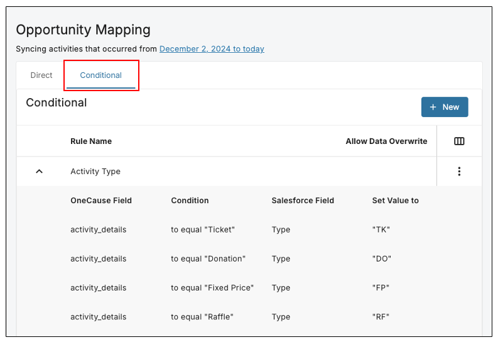498x342 pixels.
Task: Click Type field in the Donation row
Action: (281, 259)
